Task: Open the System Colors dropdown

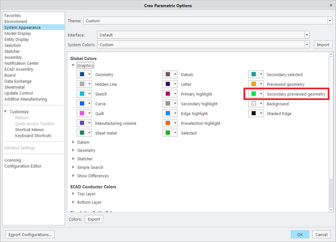Action: 306,45
